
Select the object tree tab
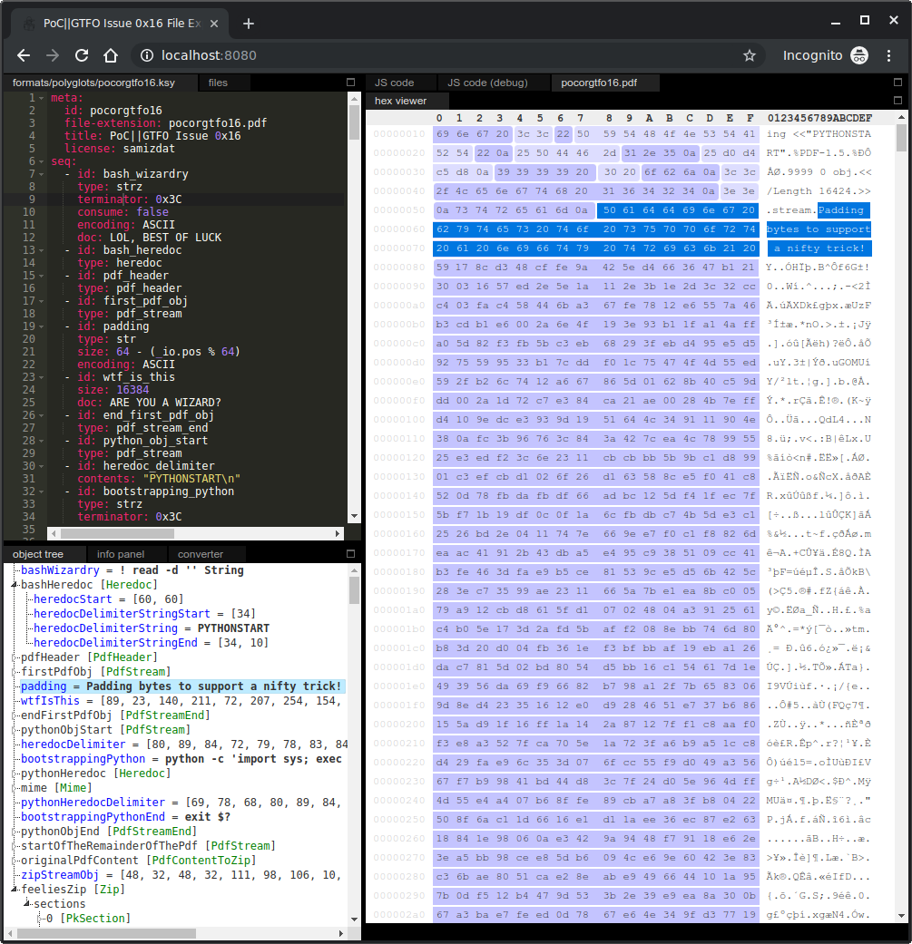[38, 554]
